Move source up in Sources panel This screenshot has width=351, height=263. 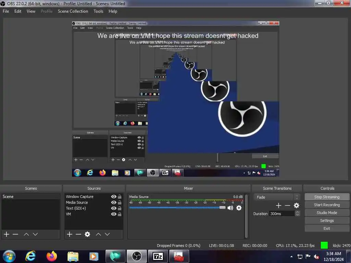click(x=98, y=234)
